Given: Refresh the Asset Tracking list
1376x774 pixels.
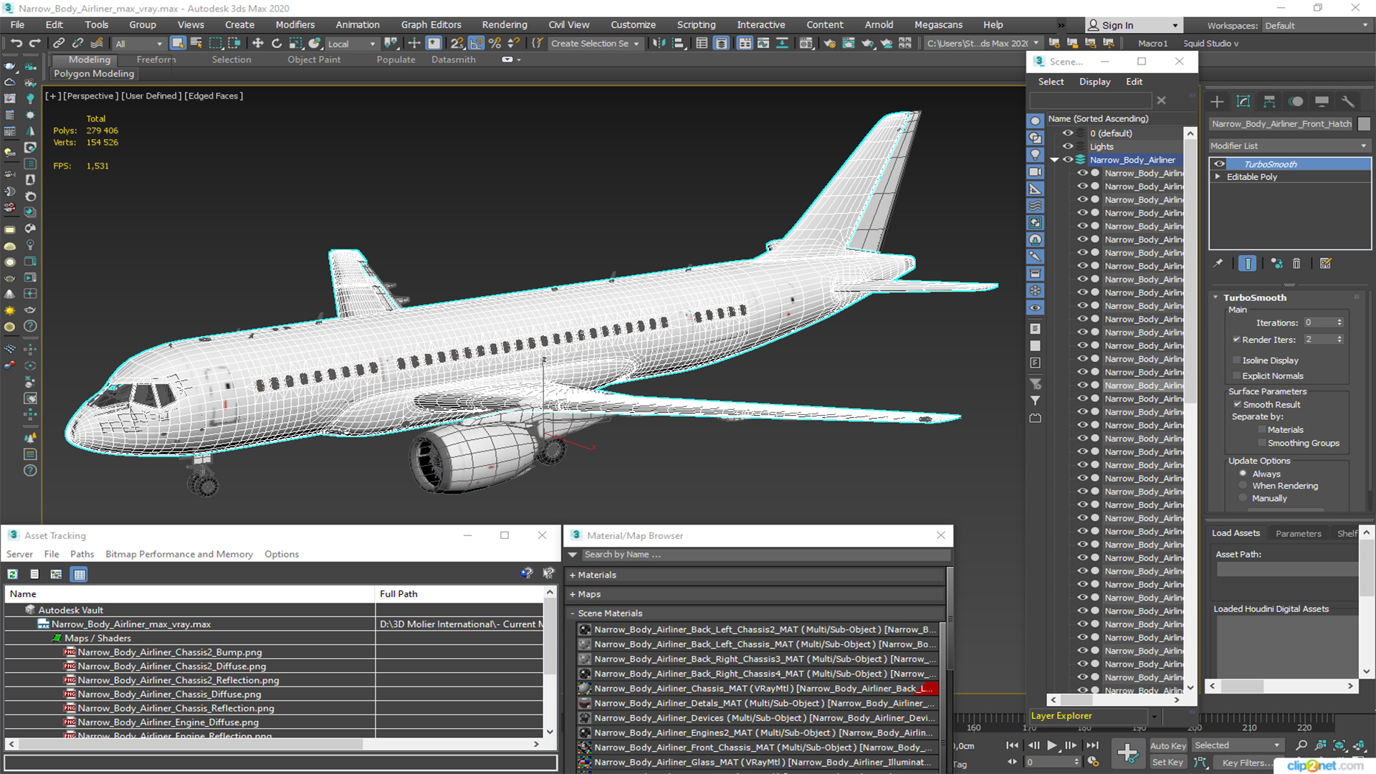Looking at the screenshot, I should click(13, 574).
